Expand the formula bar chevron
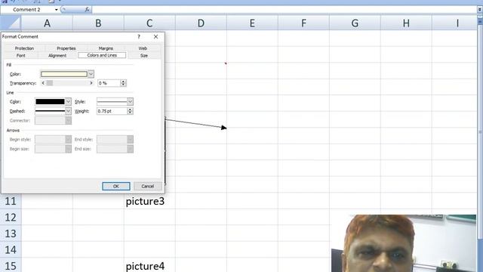Image resolution: width=483 pixels, height=272 pixels. 479,10
